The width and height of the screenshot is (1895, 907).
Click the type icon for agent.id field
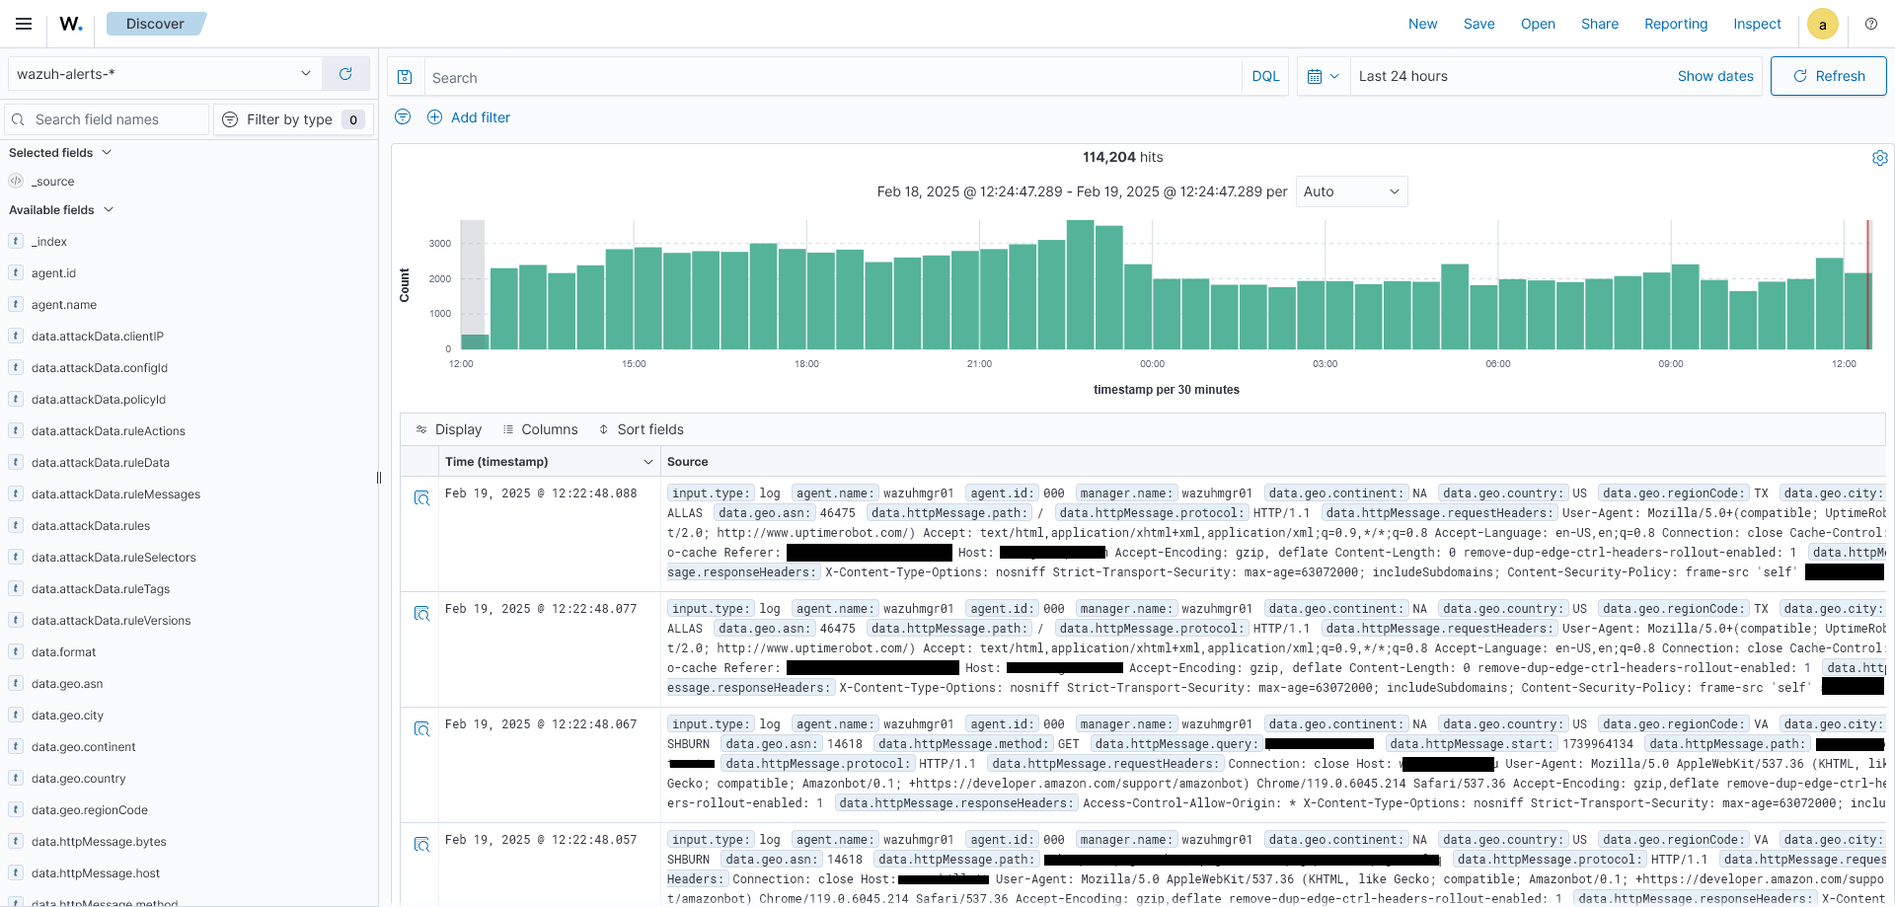coord(16,272)
